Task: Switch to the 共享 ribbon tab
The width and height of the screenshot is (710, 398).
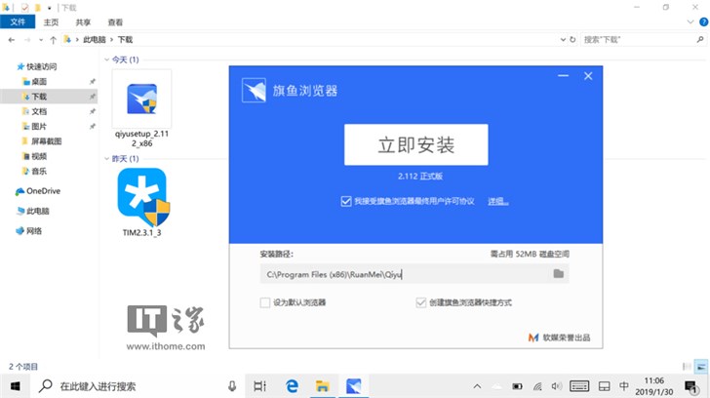Action: (x=83, y=22)
